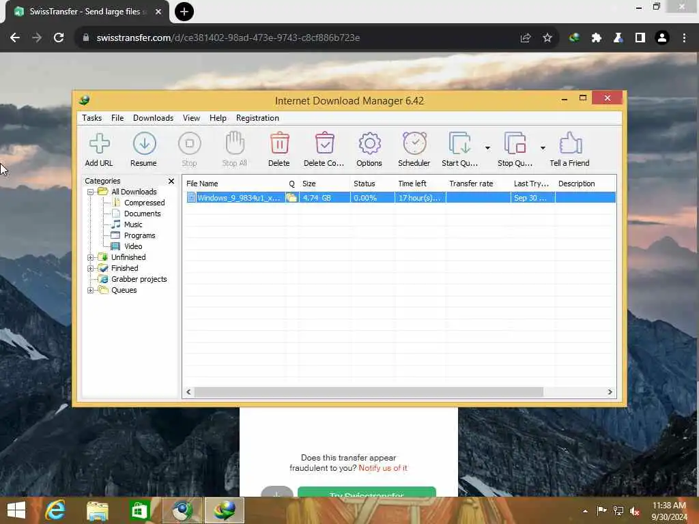
Task: Click the browser address bar URL
Action: click(228, 38)
